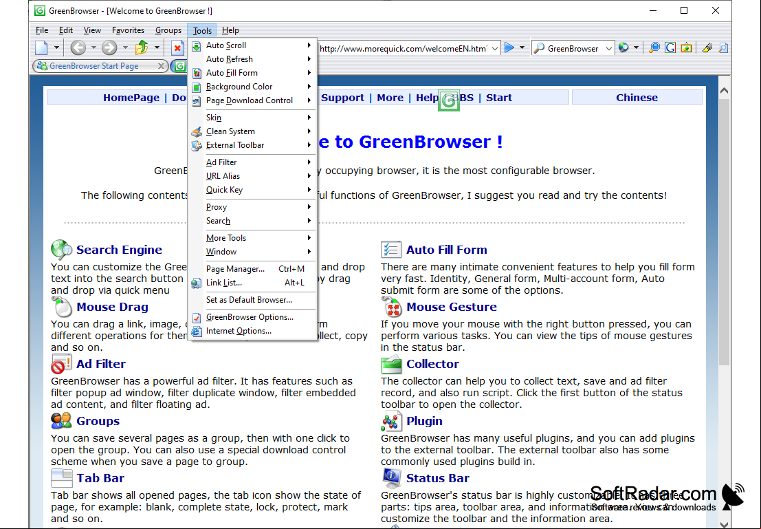Viewport: 761px width, 529px height.
Task: Choose Set as Default Browser...
Action: 252,300
